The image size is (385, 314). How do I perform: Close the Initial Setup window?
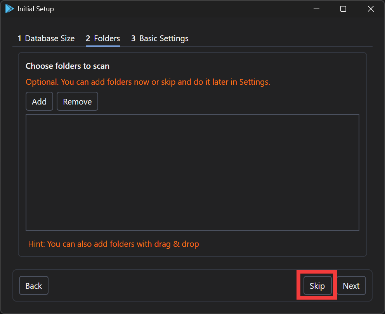pos(371,9)
